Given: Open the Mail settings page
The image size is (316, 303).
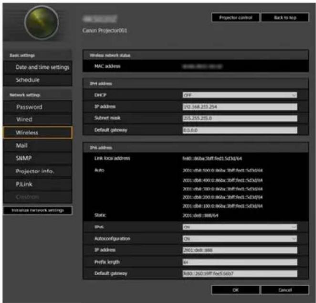Looking at the screenshot, I should tap(38, 145).
